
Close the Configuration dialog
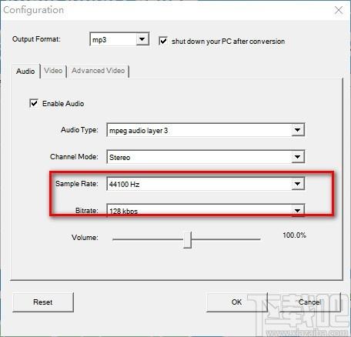point(339,10)
